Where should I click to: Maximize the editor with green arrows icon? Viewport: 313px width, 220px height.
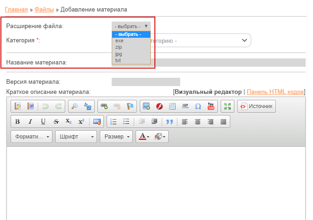point(227,106)
